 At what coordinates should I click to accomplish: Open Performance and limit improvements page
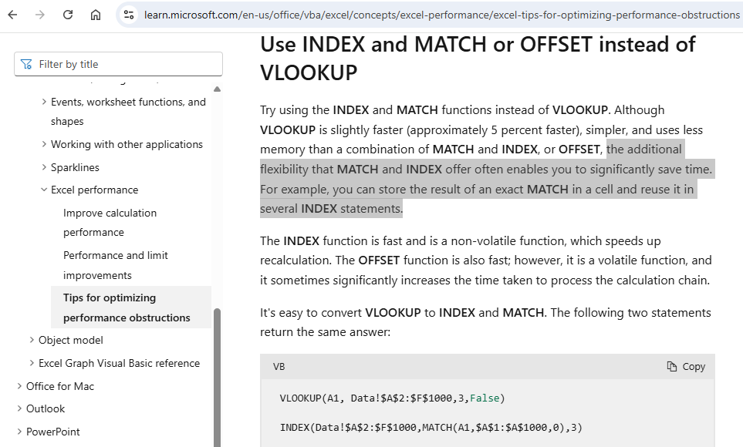(x=115, y=265)
